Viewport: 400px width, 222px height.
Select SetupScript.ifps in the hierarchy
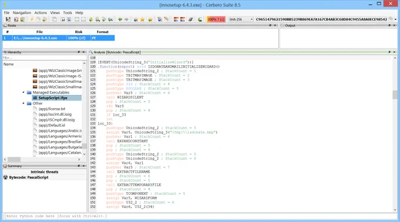pos(53,97)
